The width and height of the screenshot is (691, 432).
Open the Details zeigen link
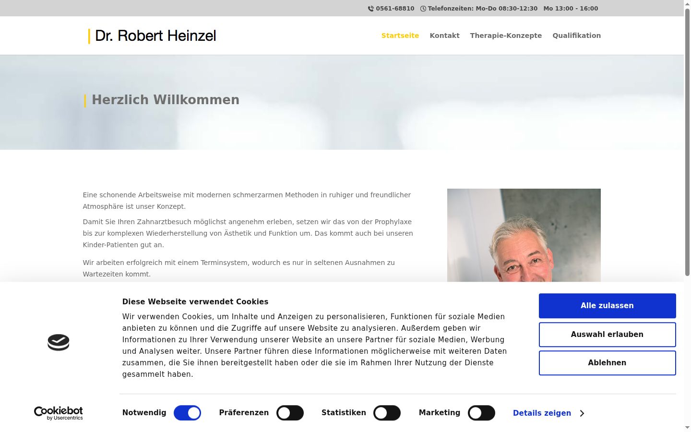coord(542,413)
